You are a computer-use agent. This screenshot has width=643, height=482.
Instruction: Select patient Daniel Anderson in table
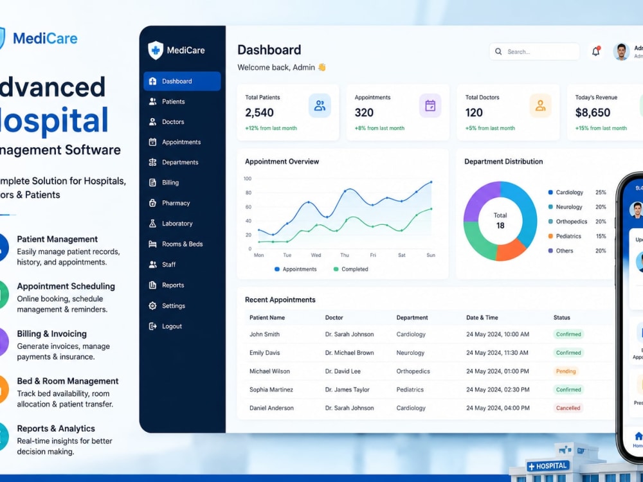click(x=271, y=408)
